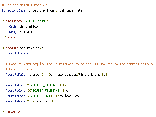Viewport: 156px width, 117px height.
Task: Select the path "./app/classes/timthumb.php"
Action: [x=77, y=75]
